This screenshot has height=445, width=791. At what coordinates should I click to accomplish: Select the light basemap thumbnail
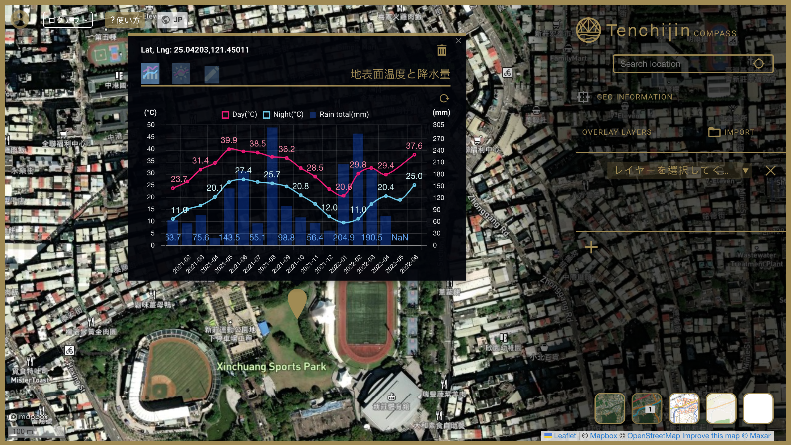click(x=721, y=408)
